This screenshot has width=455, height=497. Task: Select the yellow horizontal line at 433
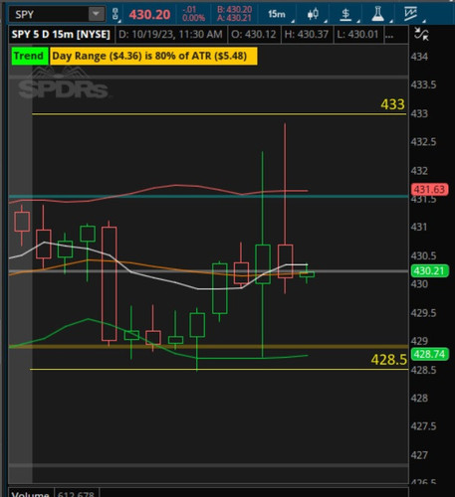[219, 114]
